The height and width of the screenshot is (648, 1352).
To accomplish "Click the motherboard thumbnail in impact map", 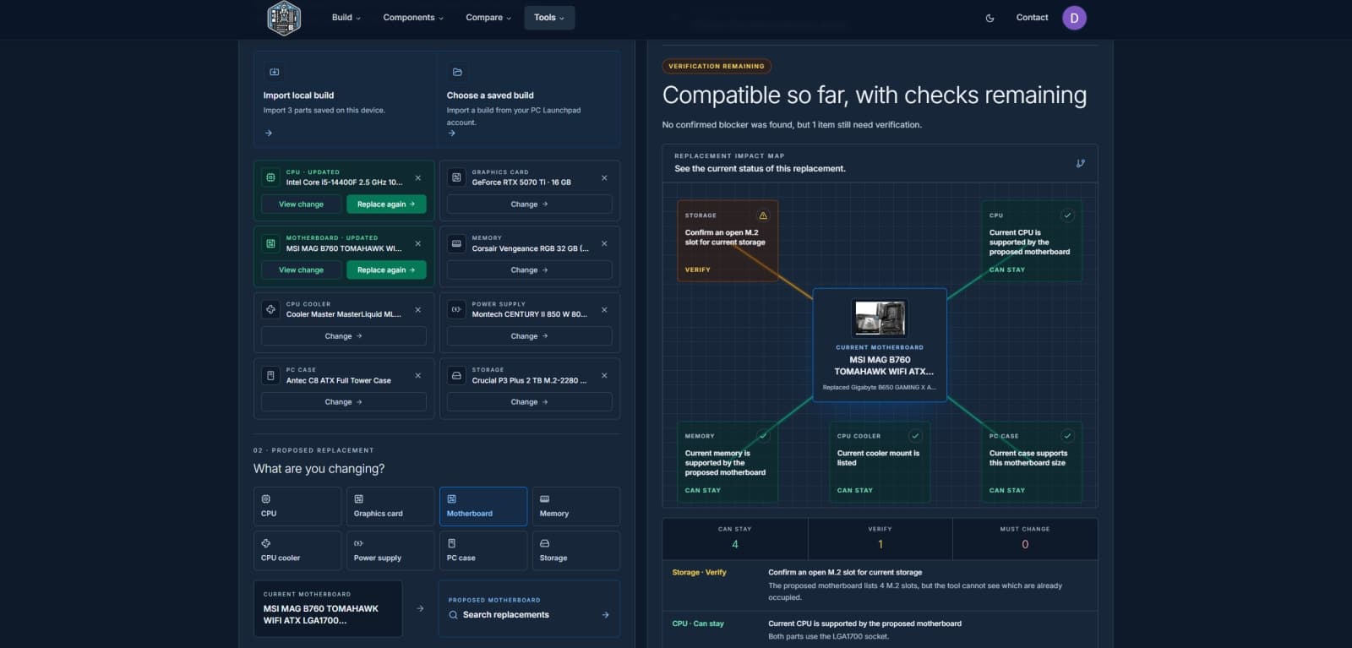I will (880, 319).
